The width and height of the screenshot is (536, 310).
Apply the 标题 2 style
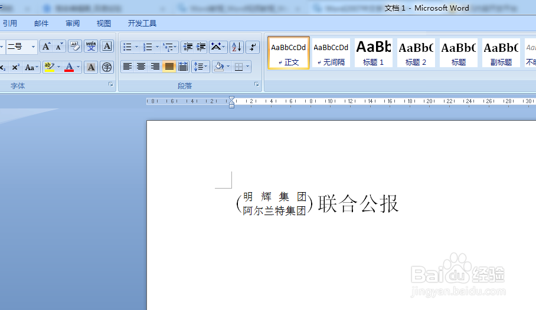click(416, 53)
